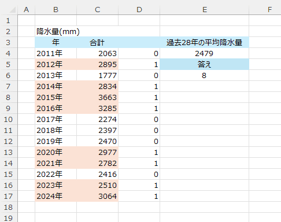Click the 答え label cell

[x=204, y=64]
